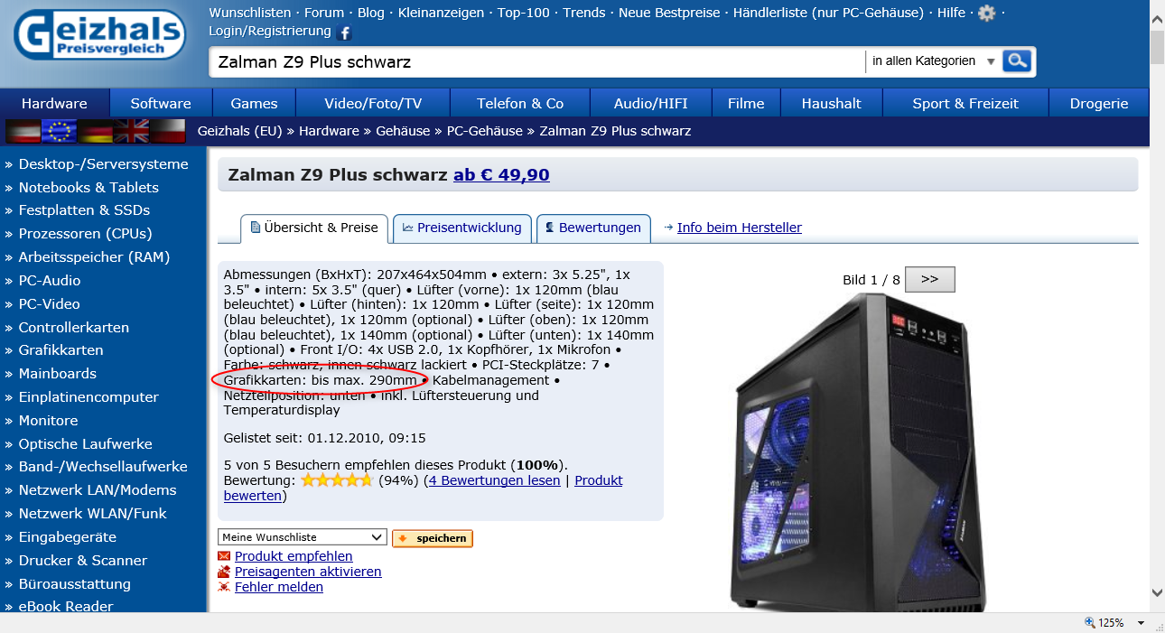Open the Software category menu
The width and height of the screenshot is (1165, 633).
coord(161,103)
